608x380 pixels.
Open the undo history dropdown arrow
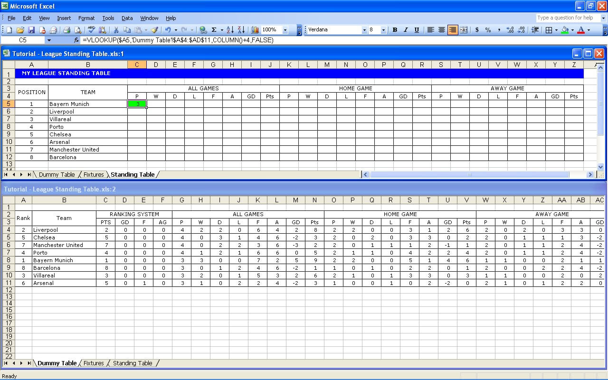(176, 30)
